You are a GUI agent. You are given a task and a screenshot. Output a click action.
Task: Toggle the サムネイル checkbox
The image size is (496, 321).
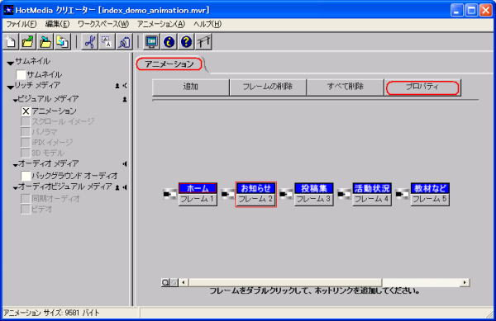click(21, 75)
